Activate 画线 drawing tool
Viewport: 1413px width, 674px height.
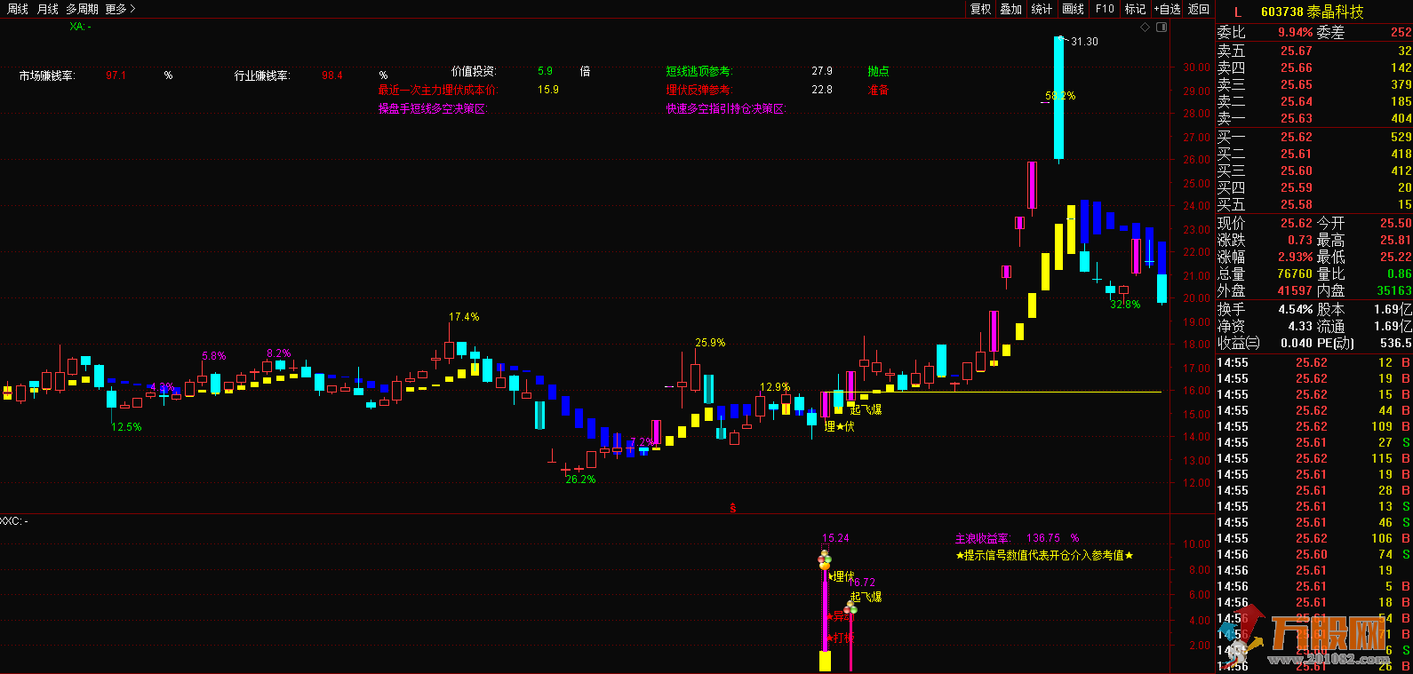(1074, 9)
